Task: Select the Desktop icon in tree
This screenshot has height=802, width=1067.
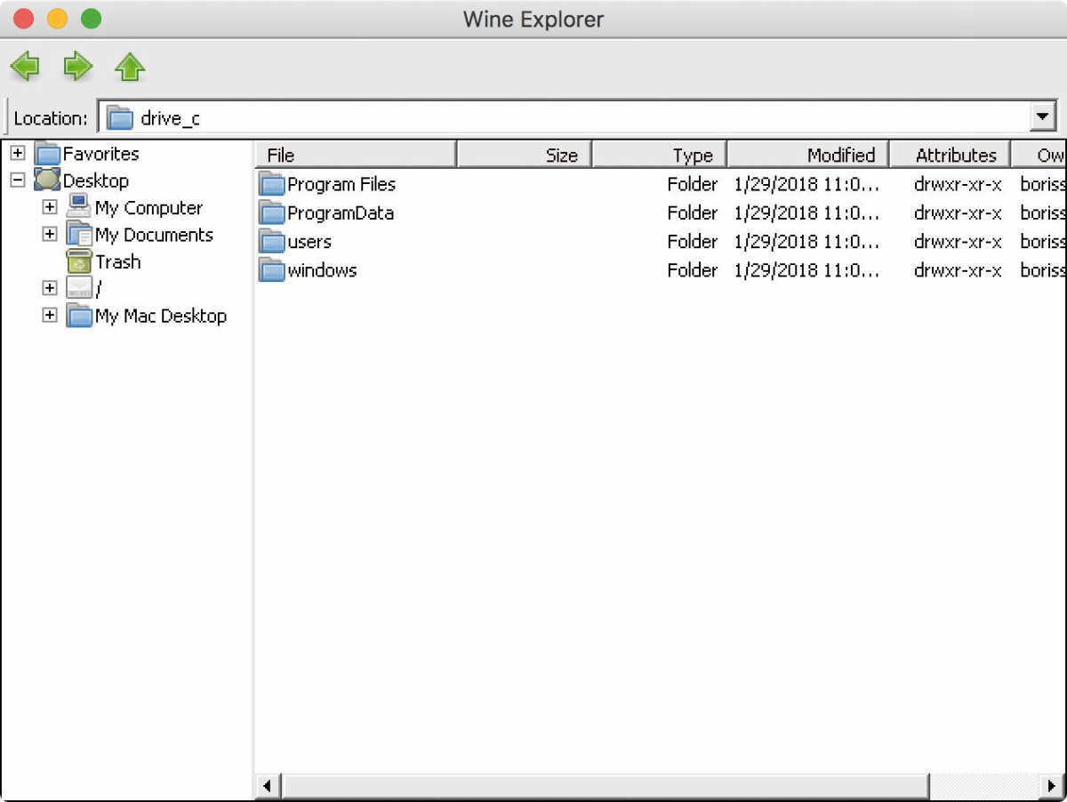Action: coord(47,180)
